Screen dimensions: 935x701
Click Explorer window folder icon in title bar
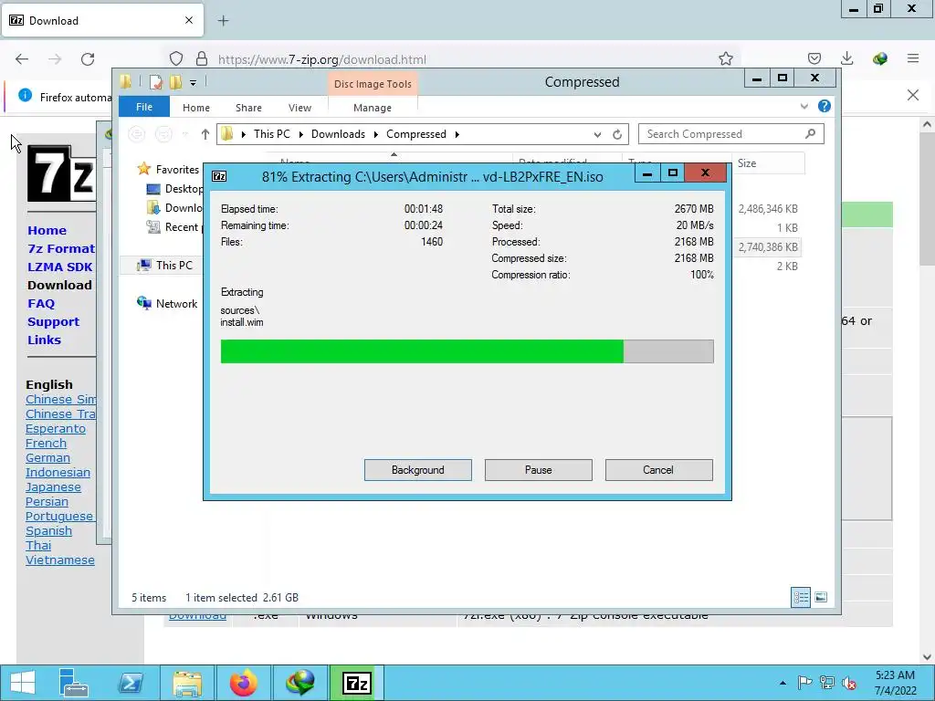click(126, 81)
